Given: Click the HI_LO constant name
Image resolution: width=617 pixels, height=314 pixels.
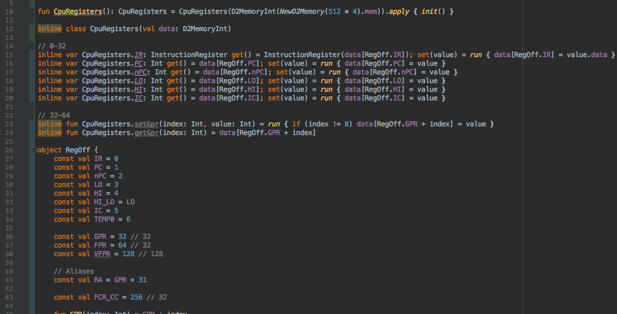Looking at the screenshot, I should tap(106, 202).
